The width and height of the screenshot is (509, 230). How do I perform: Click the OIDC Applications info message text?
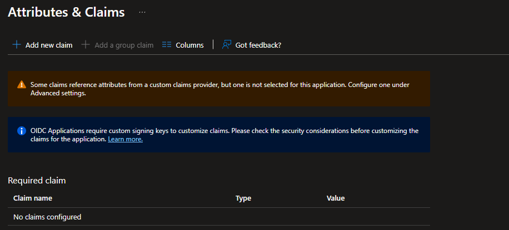coord(222,131)
